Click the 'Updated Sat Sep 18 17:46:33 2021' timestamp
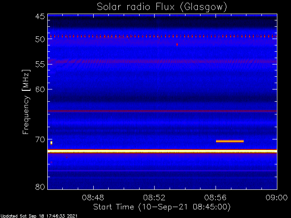Image resolution: width=291 pixels, height=218 pixels. pos(39,216)
